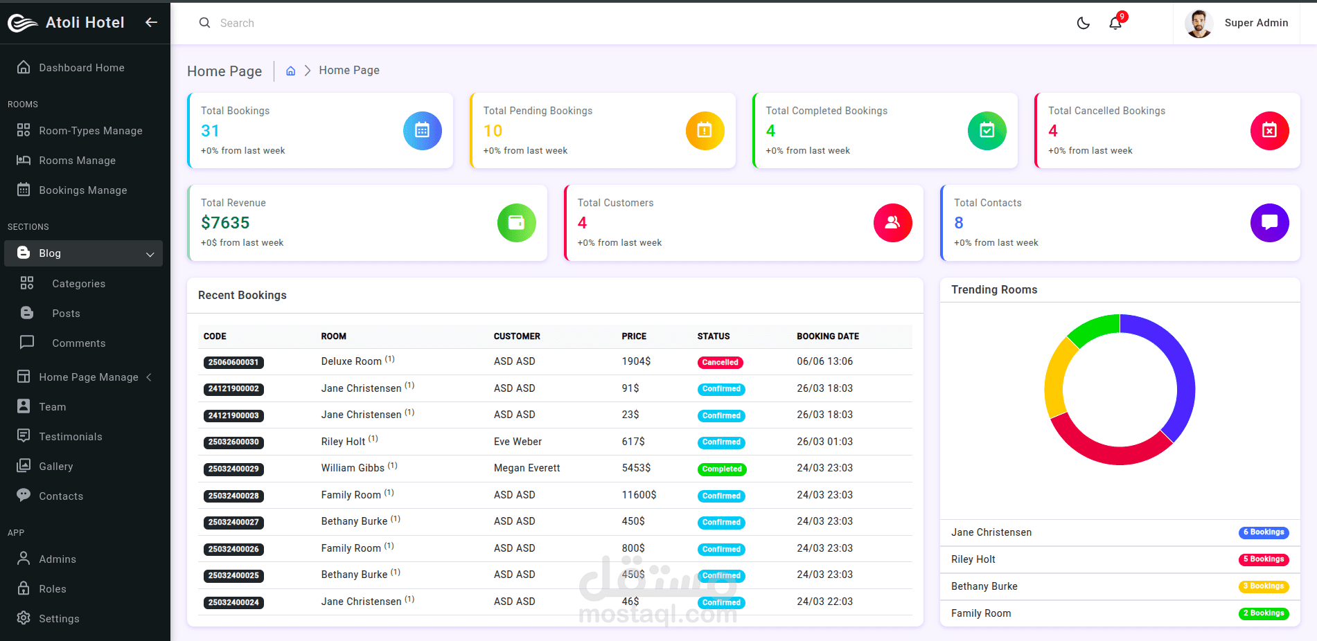Click the cancelled bookings red icon

tap(1269, 130)
